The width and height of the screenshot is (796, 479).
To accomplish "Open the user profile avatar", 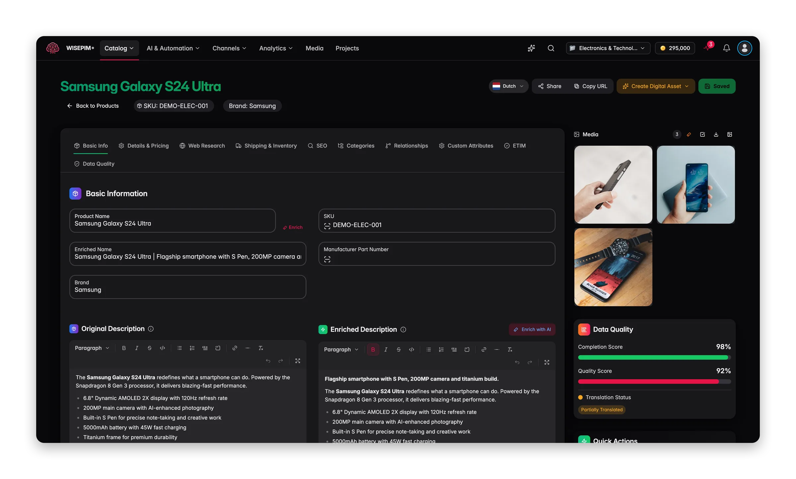I will pyautogui.click(x=745, y=48).
